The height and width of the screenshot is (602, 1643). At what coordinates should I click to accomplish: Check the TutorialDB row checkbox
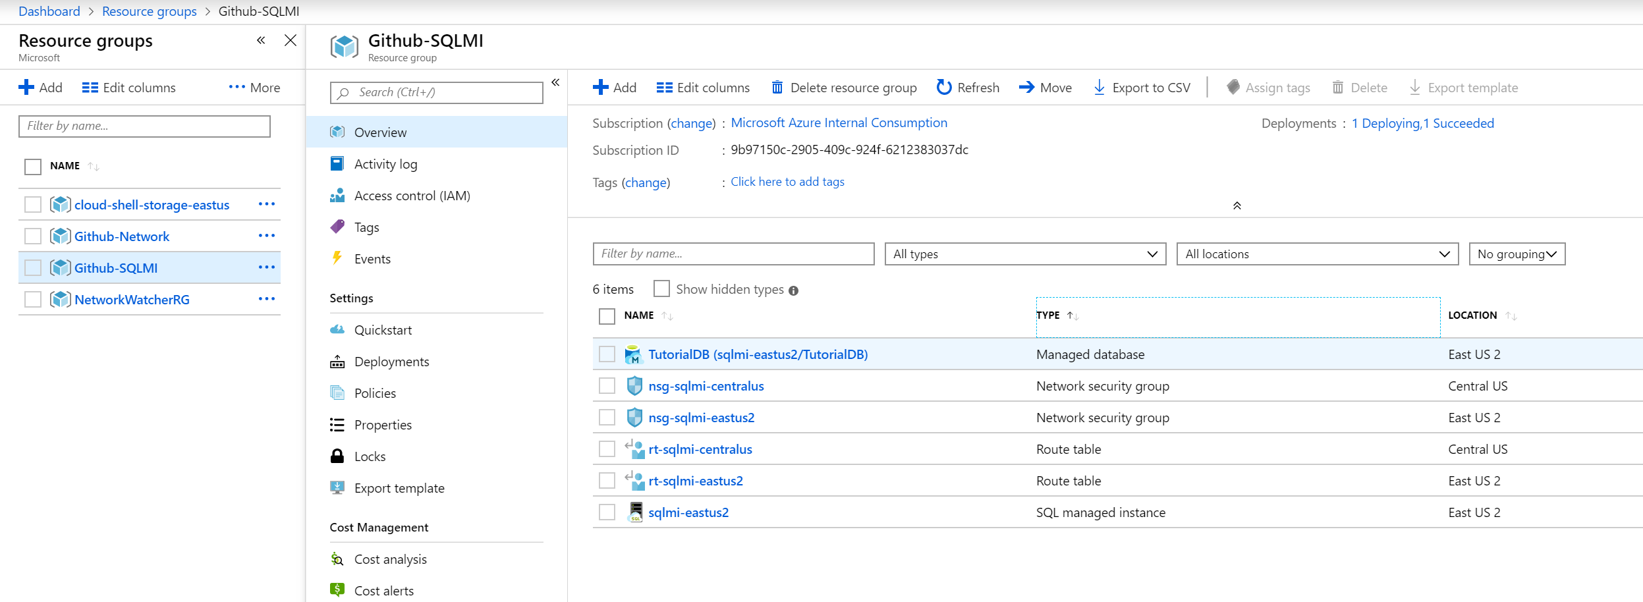(607, 354)
